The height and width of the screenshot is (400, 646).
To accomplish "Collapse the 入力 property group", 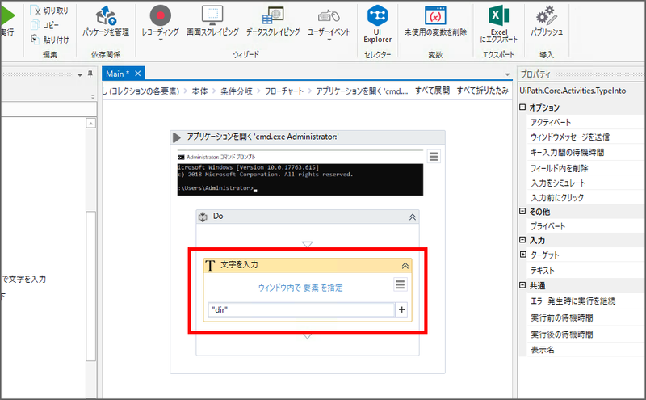I will point(522,239).
